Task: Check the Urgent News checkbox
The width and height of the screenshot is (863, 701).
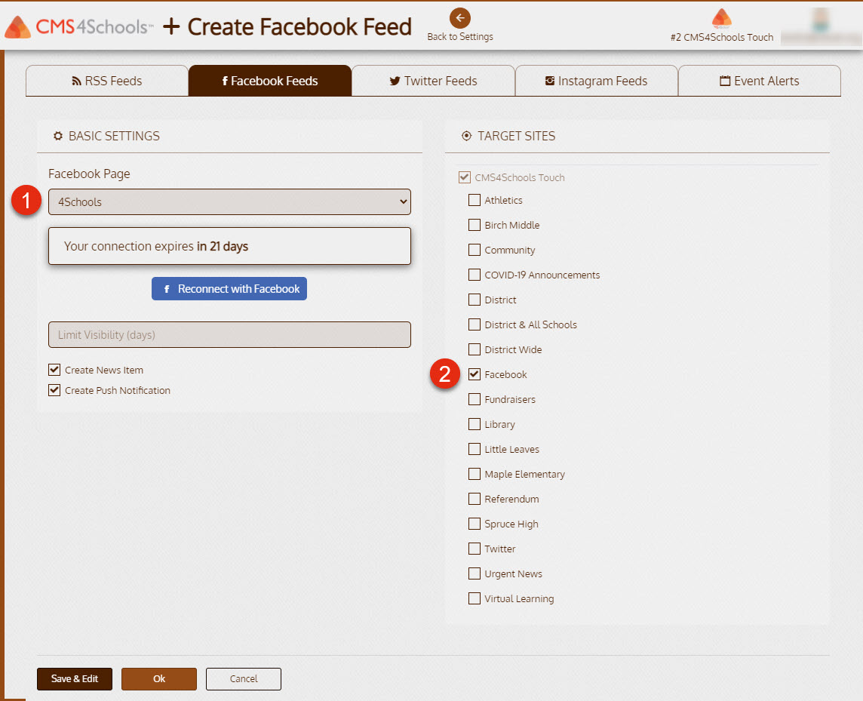Action: (474, 573)
